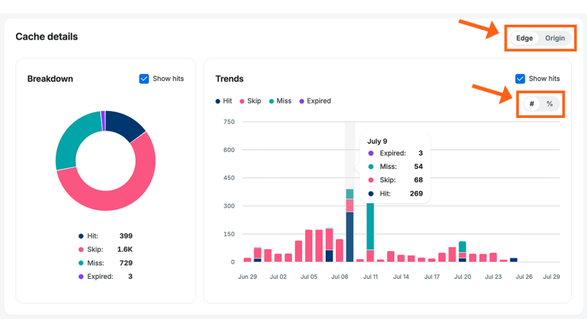587x319 pixels.
Task: Click the dark blue Hit donut segment
Action: [x=124, y=123]
